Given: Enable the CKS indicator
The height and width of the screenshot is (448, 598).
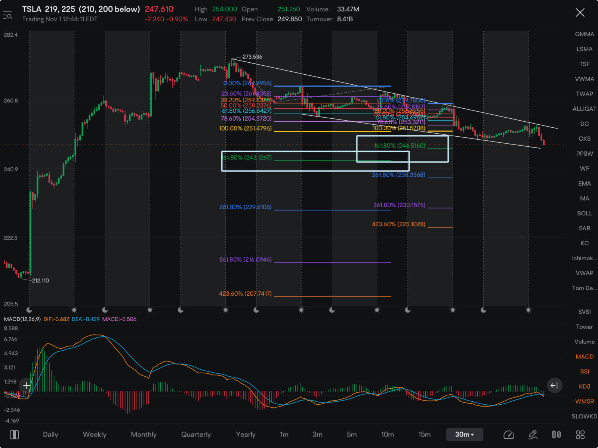Looking at the screenshot, I should pyautogui.click(x=585, y=139).
